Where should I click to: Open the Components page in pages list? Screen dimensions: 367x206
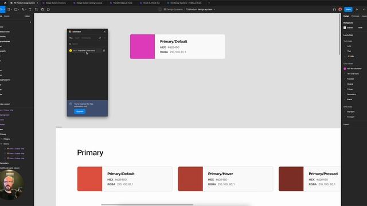5,80
